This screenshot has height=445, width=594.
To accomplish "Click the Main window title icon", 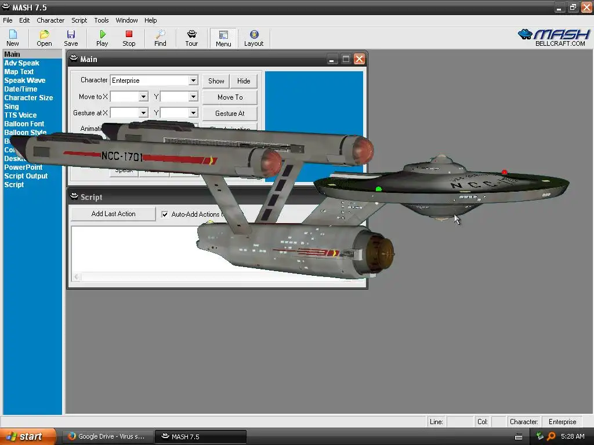I will [74, 59].
